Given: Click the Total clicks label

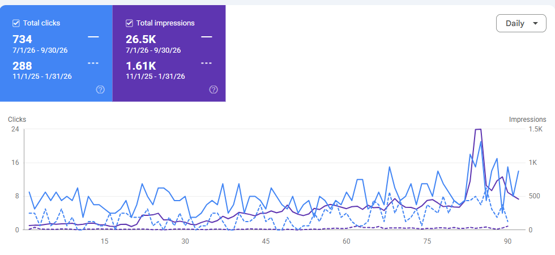Looking at the screenshot, I should (41, 23).
